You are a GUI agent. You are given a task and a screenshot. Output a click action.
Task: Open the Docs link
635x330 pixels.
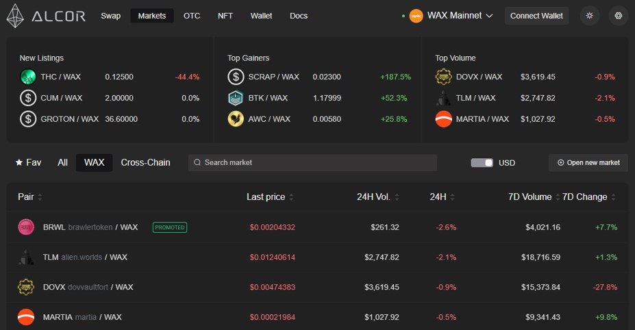[299, 16]
